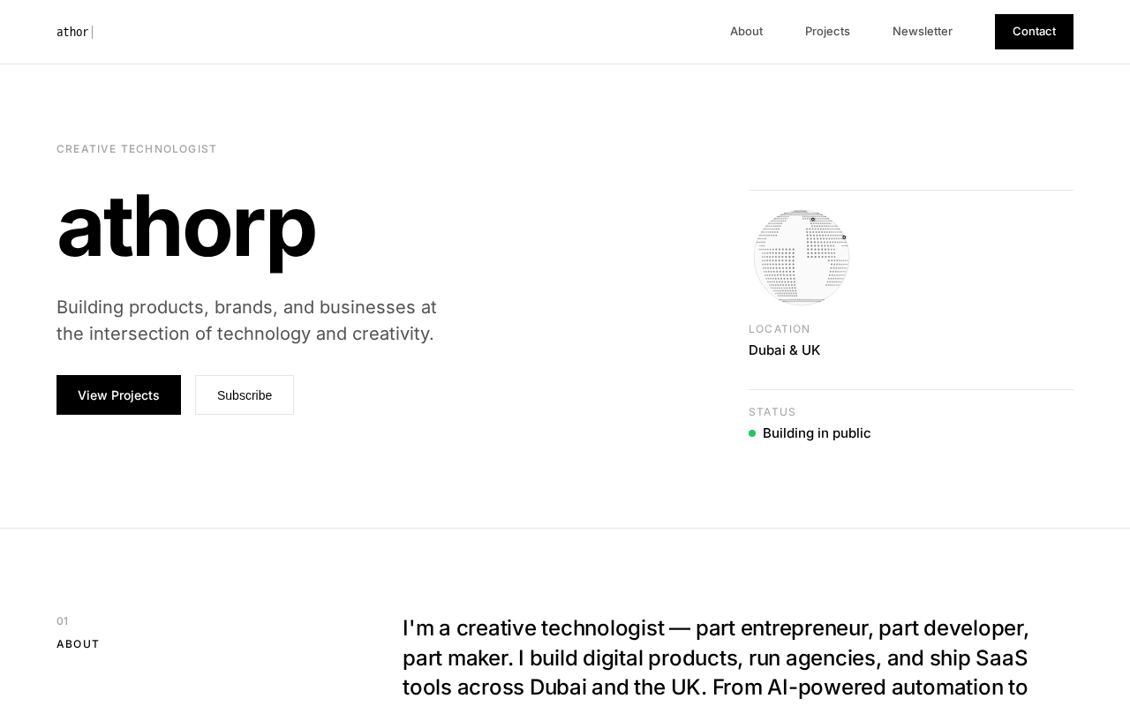Click the athor logo in the header
1130x706 pixels.
tap(72, 32)
